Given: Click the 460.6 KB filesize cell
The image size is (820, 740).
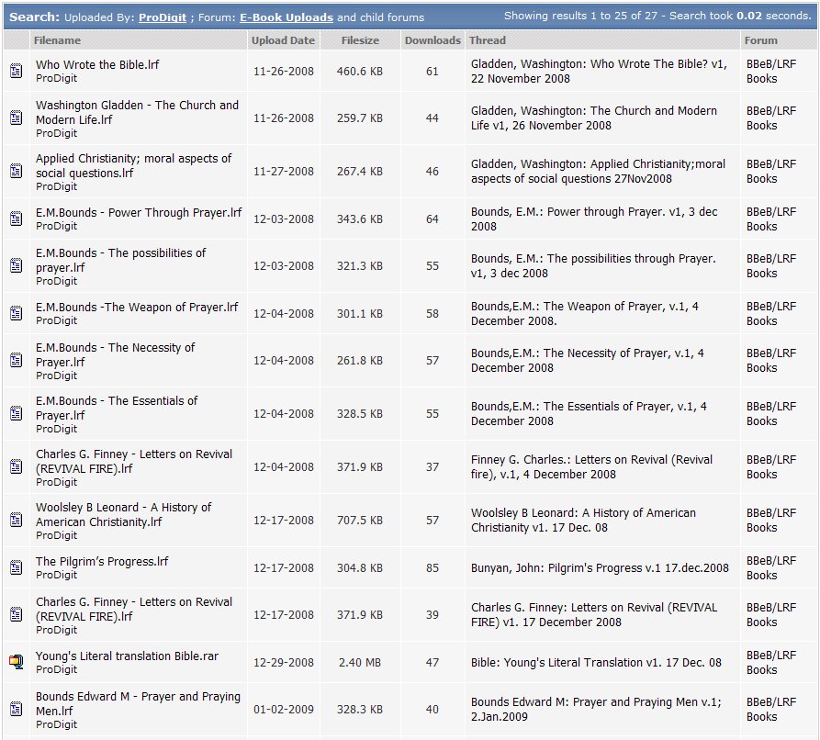Looking at the screenshot, I should 360,71.
